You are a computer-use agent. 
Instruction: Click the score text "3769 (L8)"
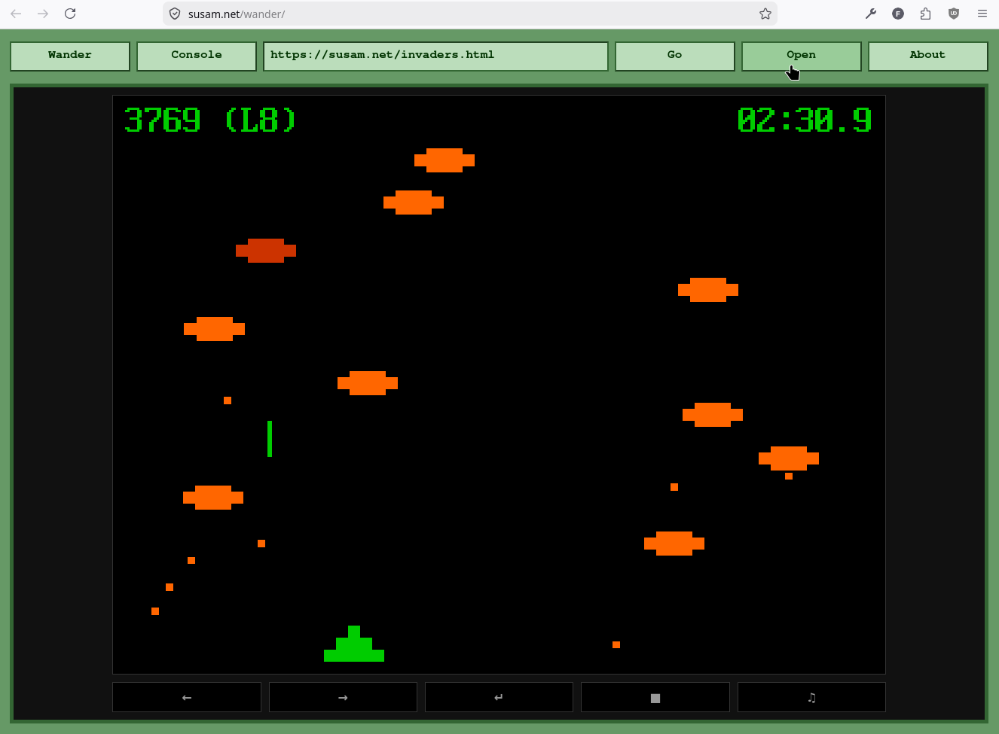click(210, 120)
